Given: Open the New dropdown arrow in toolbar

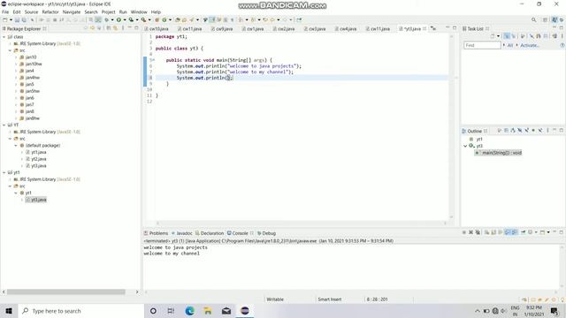Looking at the screenshot, I should (x=11, y=19).
